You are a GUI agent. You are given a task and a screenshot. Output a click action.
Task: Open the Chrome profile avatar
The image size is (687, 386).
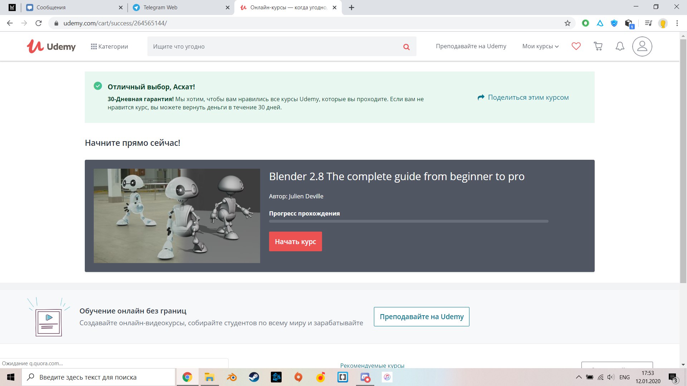(x=663, y=23)
